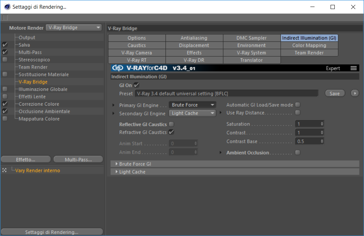This screenshot has width=364, height=236.
Task: Select Team Render in the left settings tree
Action: point(33,67)
